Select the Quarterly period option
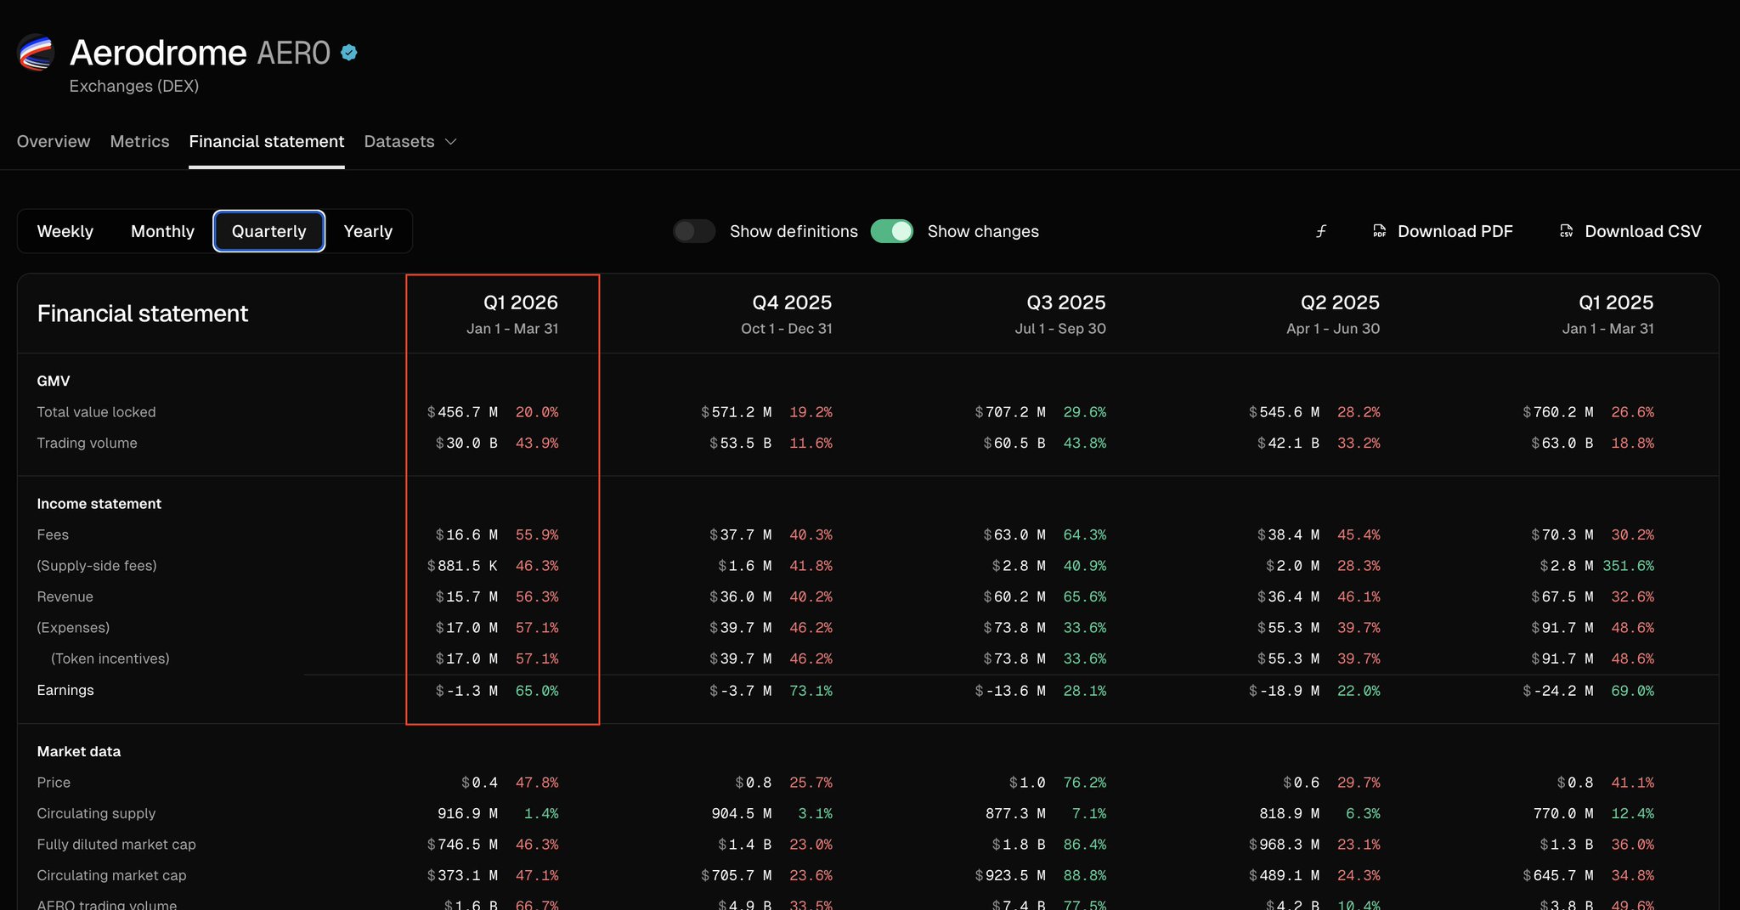The width and height of the screenshot is (1740, 910). click(268, 231)
